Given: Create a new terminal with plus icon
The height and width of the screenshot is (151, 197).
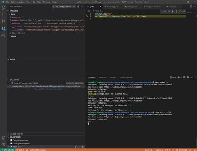Looking at the screenshot, I should pyautogui.click(x=178, y=78).
